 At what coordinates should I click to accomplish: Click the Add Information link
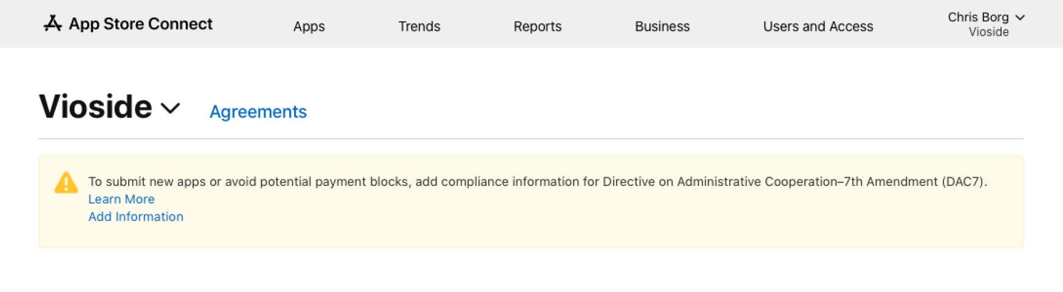coord(135,217)
